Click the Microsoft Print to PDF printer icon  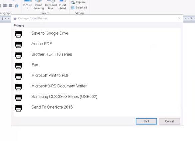[x=19, y=76]
